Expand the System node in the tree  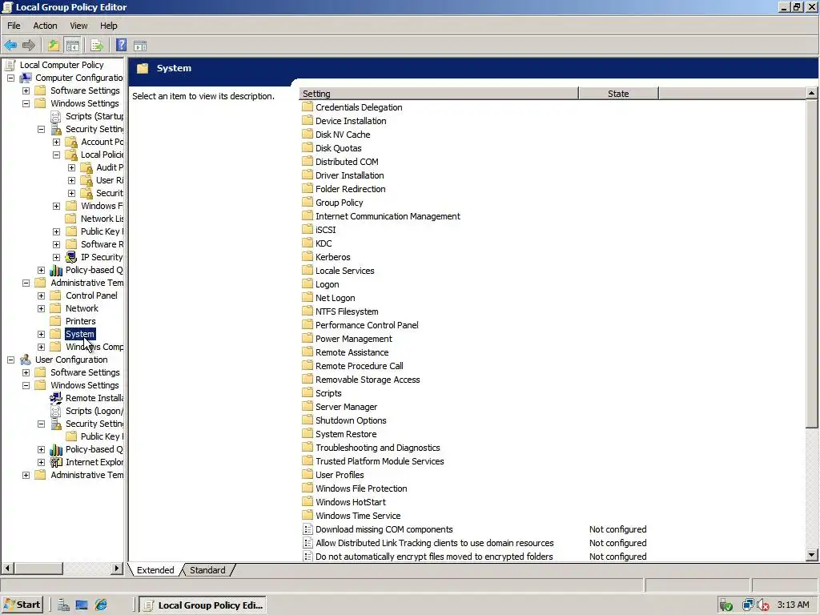[41, 334]
